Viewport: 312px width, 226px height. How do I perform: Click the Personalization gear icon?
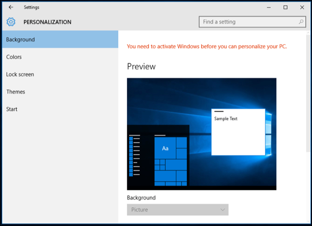(11, 22)
